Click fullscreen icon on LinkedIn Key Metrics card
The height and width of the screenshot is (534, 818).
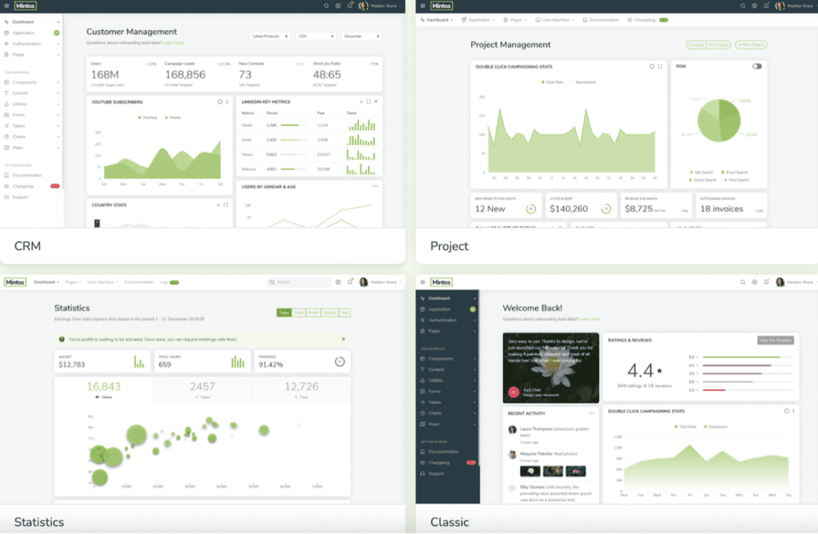pos(368,101)
